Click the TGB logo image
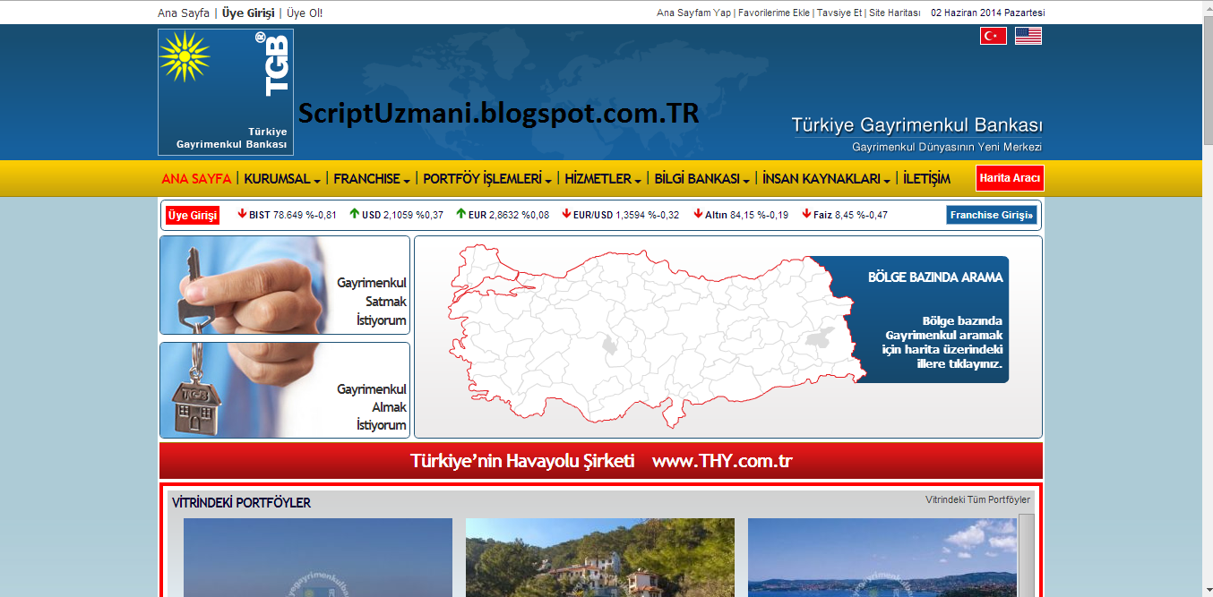1213x597 pixels. [x=226, y=92]
